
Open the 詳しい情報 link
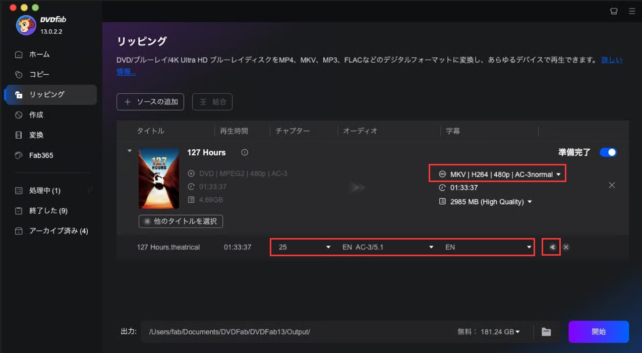(612, 60)
